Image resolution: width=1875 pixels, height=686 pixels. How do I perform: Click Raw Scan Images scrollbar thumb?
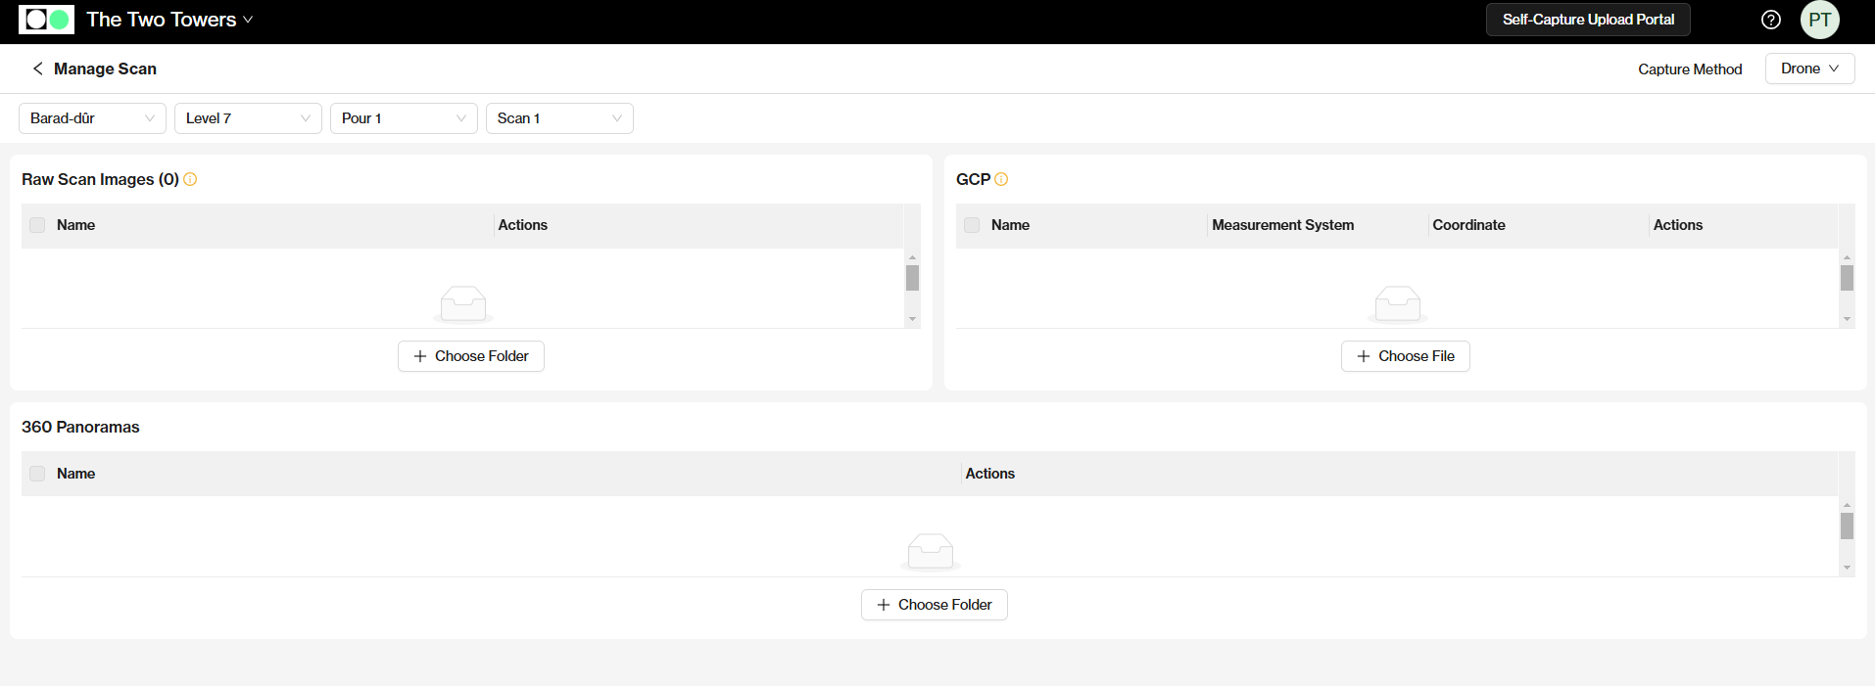click(x=912, y=278)
